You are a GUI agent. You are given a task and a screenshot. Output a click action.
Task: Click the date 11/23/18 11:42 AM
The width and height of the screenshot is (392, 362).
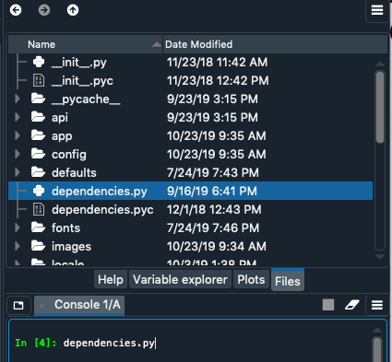(x=217, y=62)
